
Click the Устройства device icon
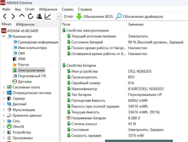point(9,132)
